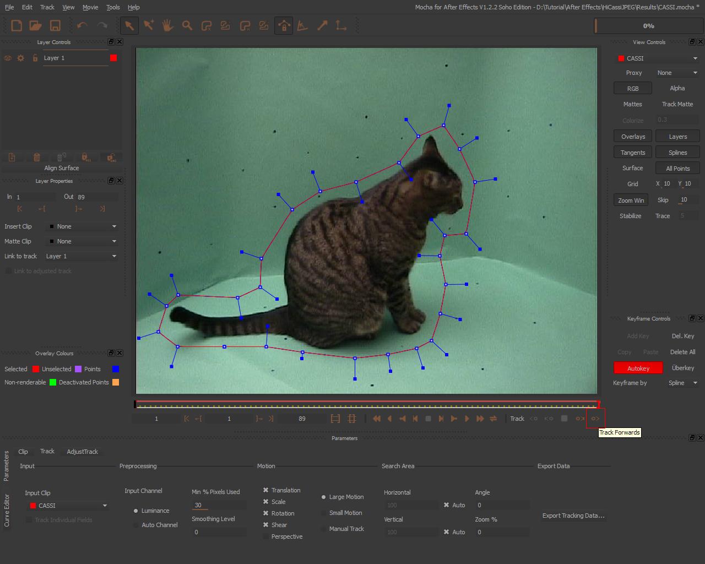Click the Go to Start rewind button
705x564 pixels.
pos(377,419)
